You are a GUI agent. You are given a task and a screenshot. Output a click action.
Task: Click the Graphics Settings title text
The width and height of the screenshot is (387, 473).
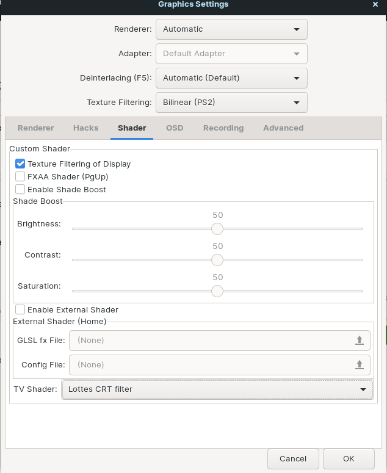click(193, 4)
